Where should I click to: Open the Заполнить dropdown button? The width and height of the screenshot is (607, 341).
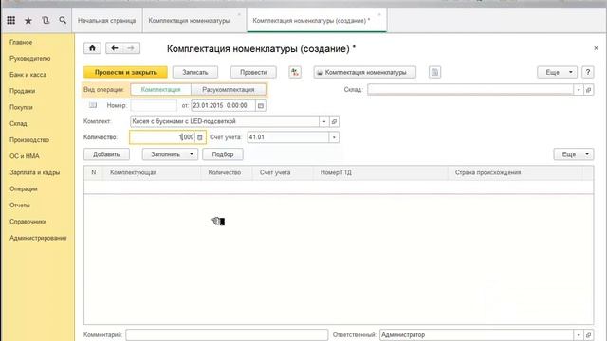pos(170,154)
